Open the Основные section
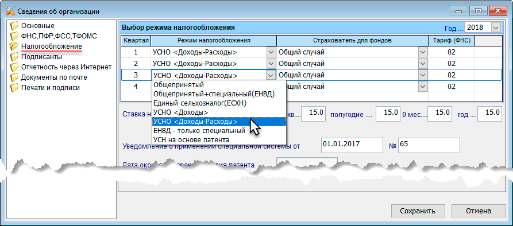 point(38,26)
